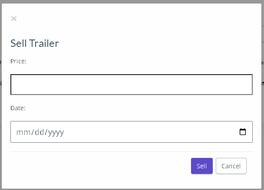Click the gray backdrop below the dialog
This screenshot has height=190, width=264.
coord(132,189)
